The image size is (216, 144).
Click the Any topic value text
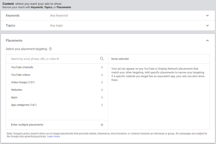(x=56, y=26)
